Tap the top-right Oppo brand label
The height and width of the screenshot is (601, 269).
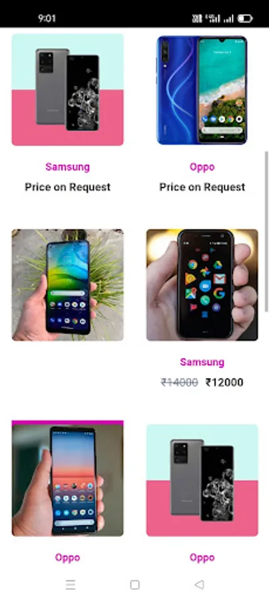click(x=202, y=167)
